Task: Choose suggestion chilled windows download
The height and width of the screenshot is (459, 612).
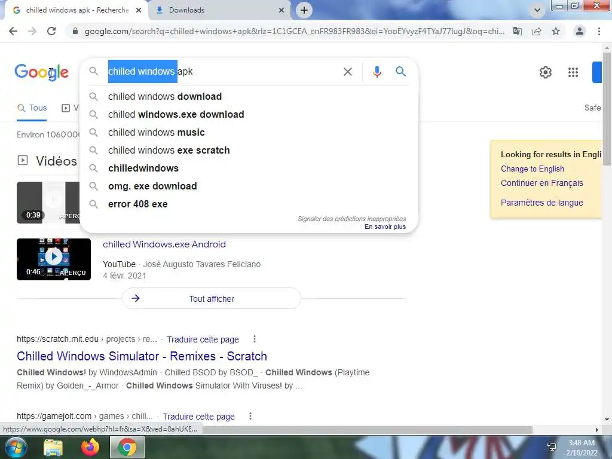Action: (x=249, y=96)
